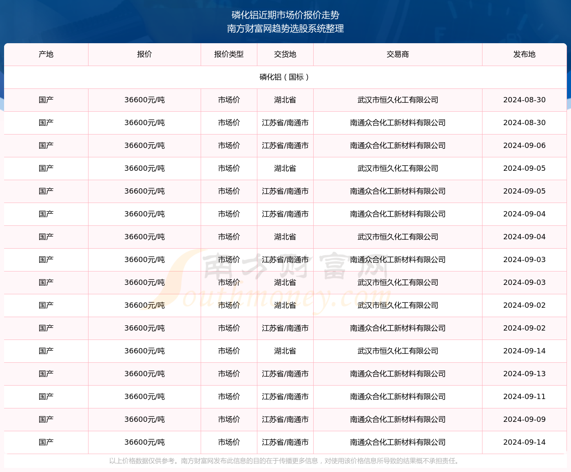Select the date 2024-09-06

pyautogui.click(x=524, y=146)
